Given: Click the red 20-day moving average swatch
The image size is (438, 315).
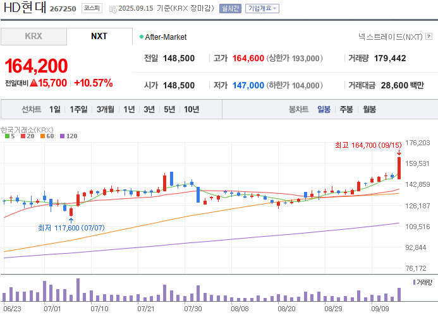Looking at the screenshot, I should pos(23,136).
